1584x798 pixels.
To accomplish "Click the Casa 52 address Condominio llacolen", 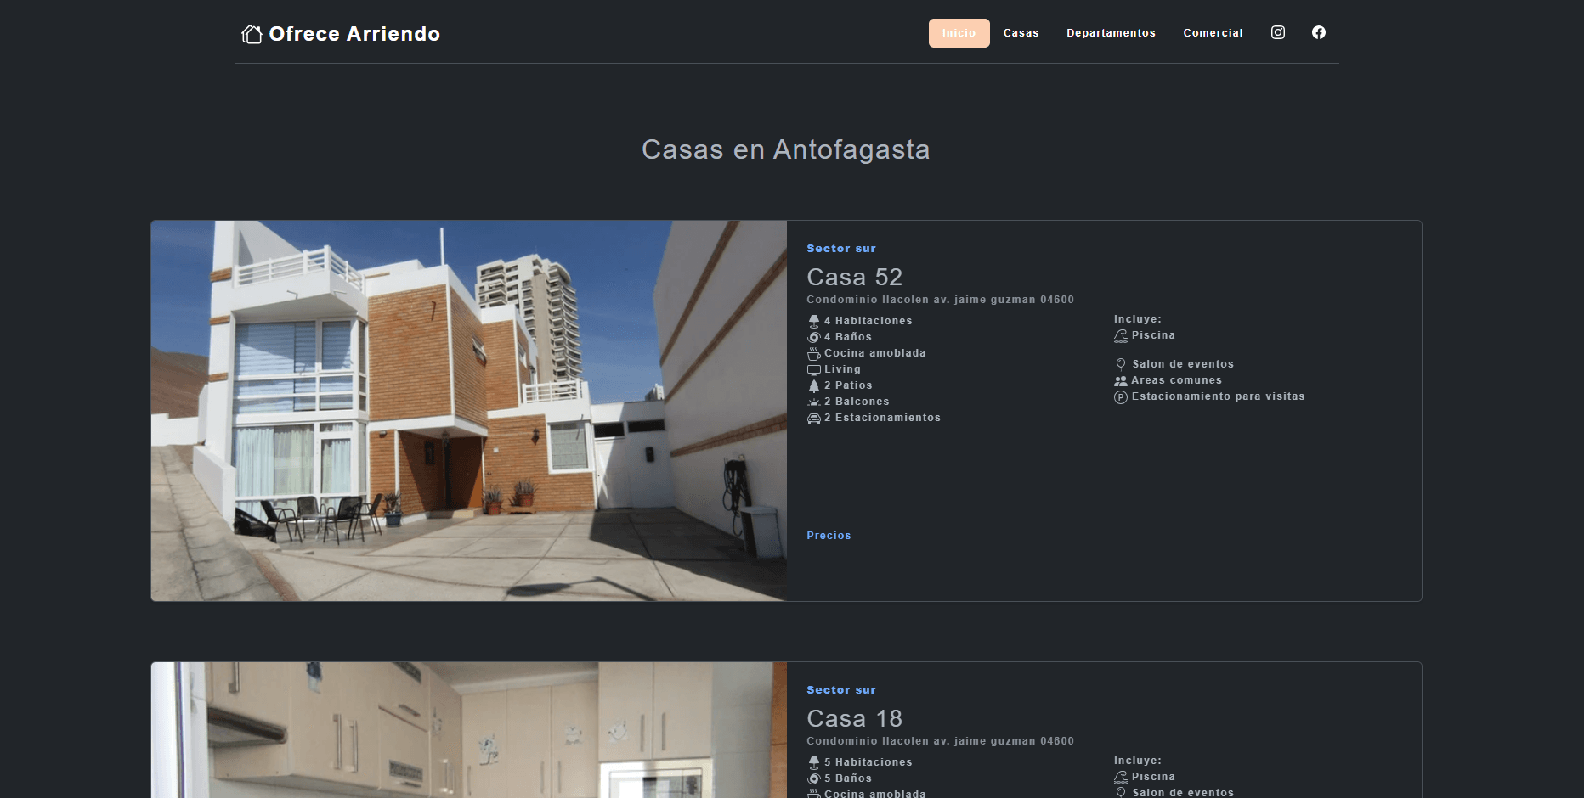I will tap(940, 300).
